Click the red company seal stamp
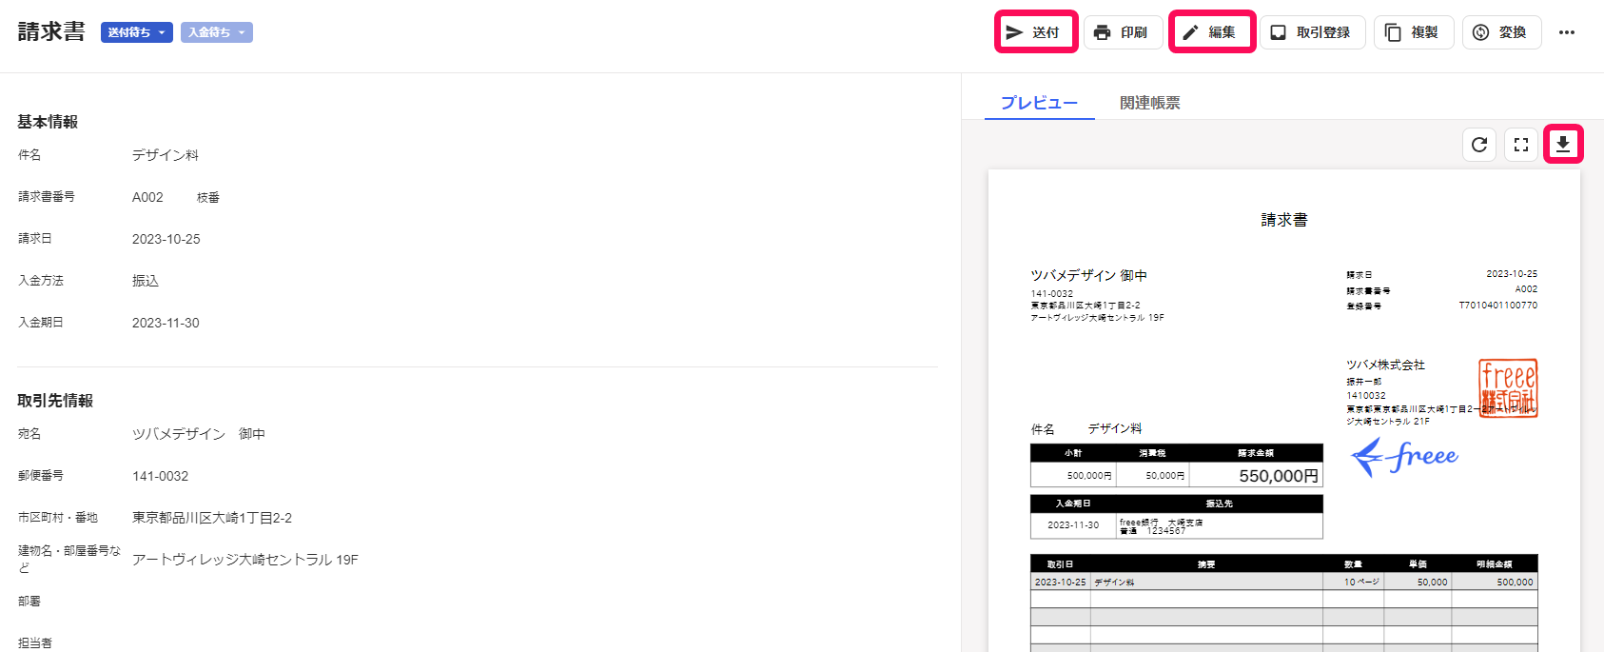 tap(1508, 387)
